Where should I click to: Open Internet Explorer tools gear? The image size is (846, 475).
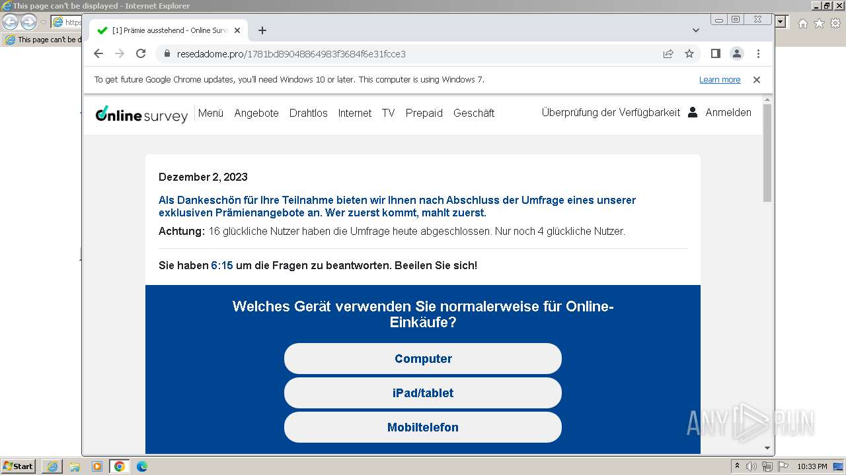[835, 23]
